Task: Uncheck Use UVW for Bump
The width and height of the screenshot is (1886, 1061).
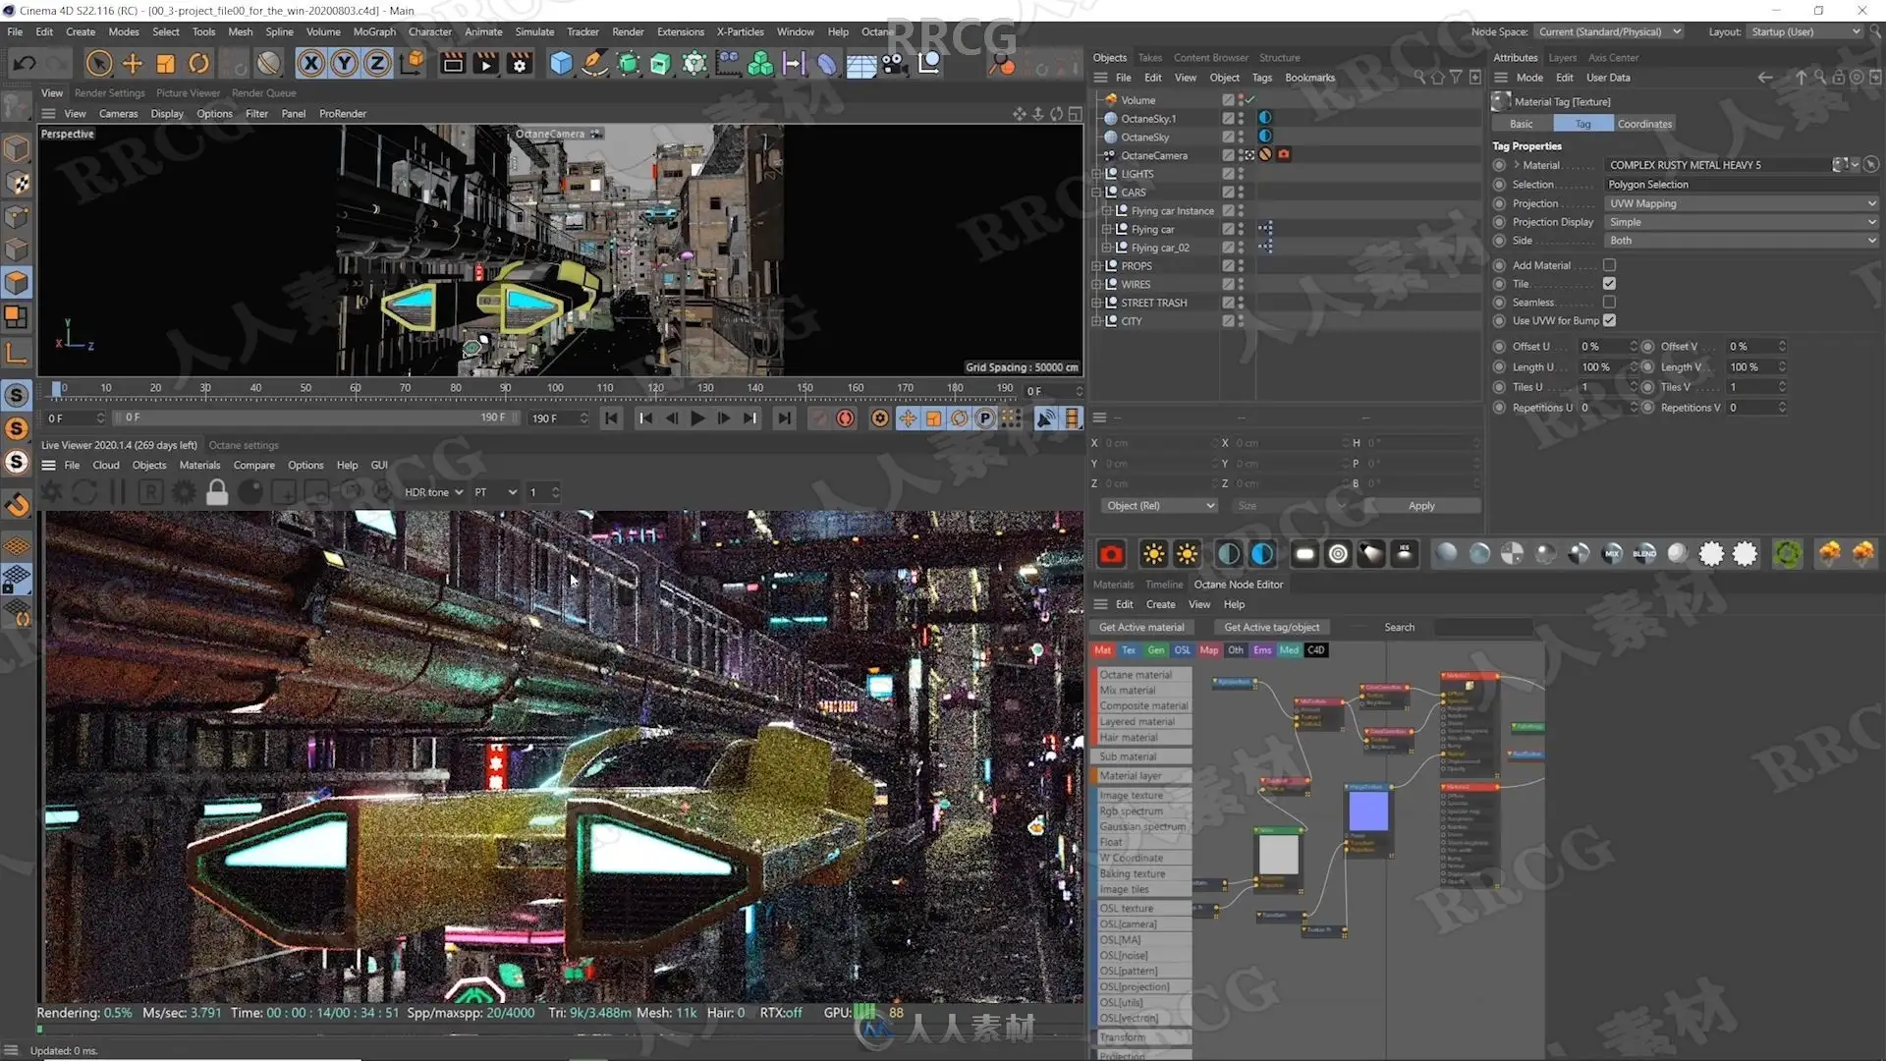Action: 1609,320
